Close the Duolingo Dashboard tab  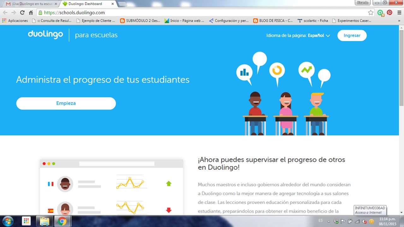[112, 4]
